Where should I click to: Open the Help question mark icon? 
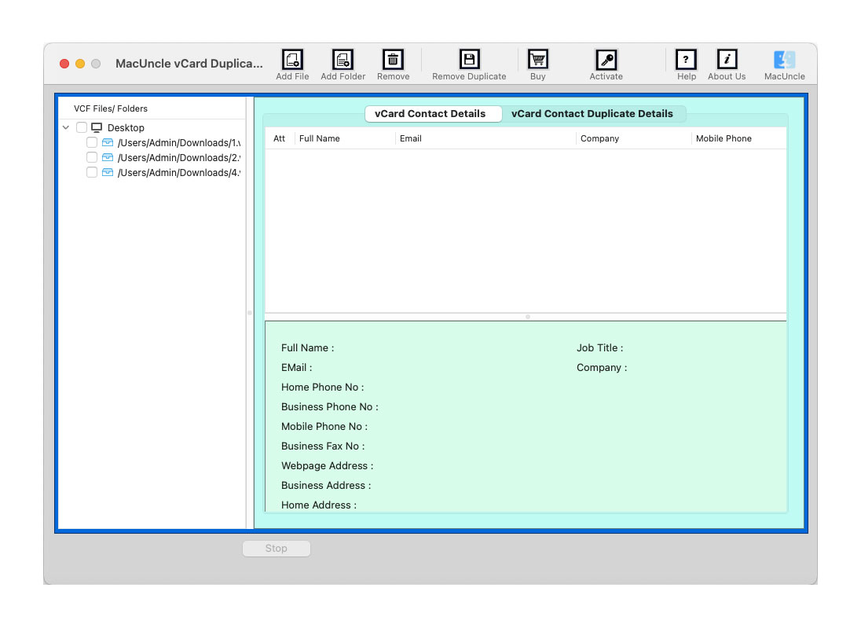(685, 59)
